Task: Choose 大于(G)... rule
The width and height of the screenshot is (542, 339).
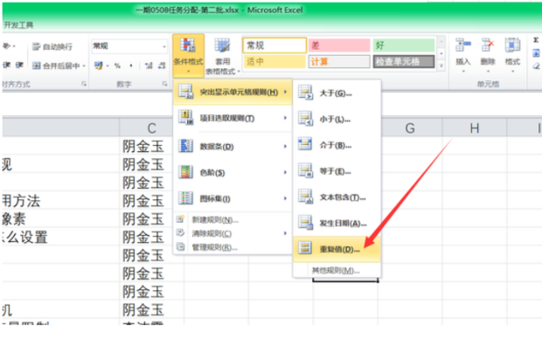Action: click(x=337, y=93)
